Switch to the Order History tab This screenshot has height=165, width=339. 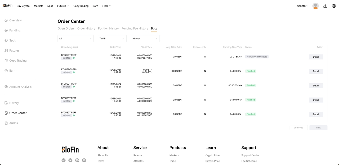(x=86, y=28)
